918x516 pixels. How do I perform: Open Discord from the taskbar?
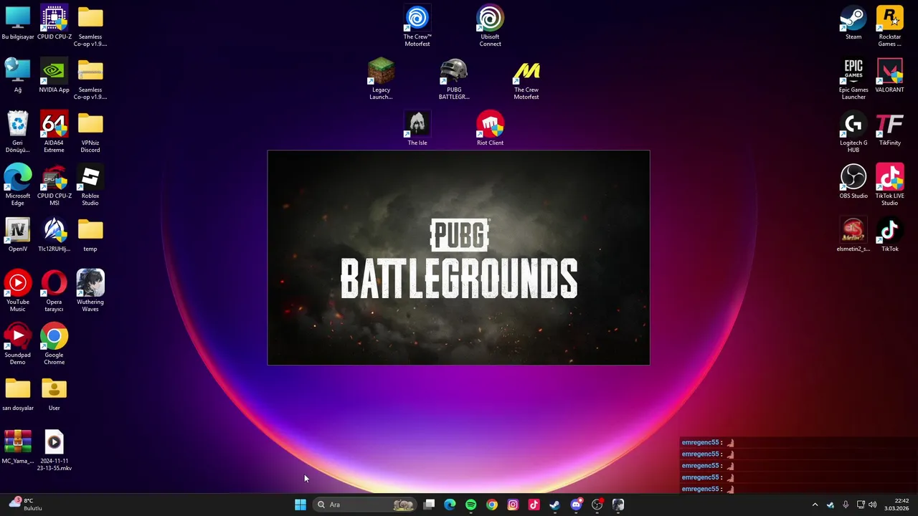[x=576, y=505]
